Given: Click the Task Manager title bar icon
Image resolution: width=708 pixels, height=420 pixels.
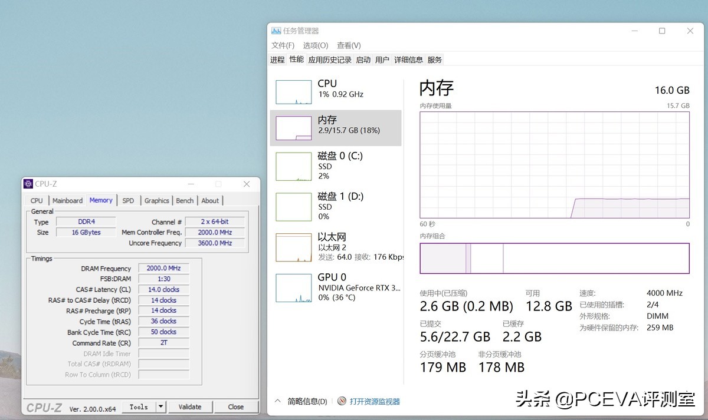Looking at the screenshot, I should click(x=276, y=31).
